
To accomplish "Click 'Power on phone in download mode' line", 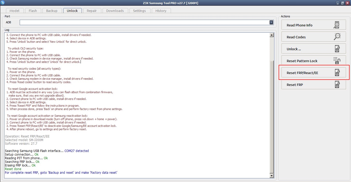I will pos(62,119).
